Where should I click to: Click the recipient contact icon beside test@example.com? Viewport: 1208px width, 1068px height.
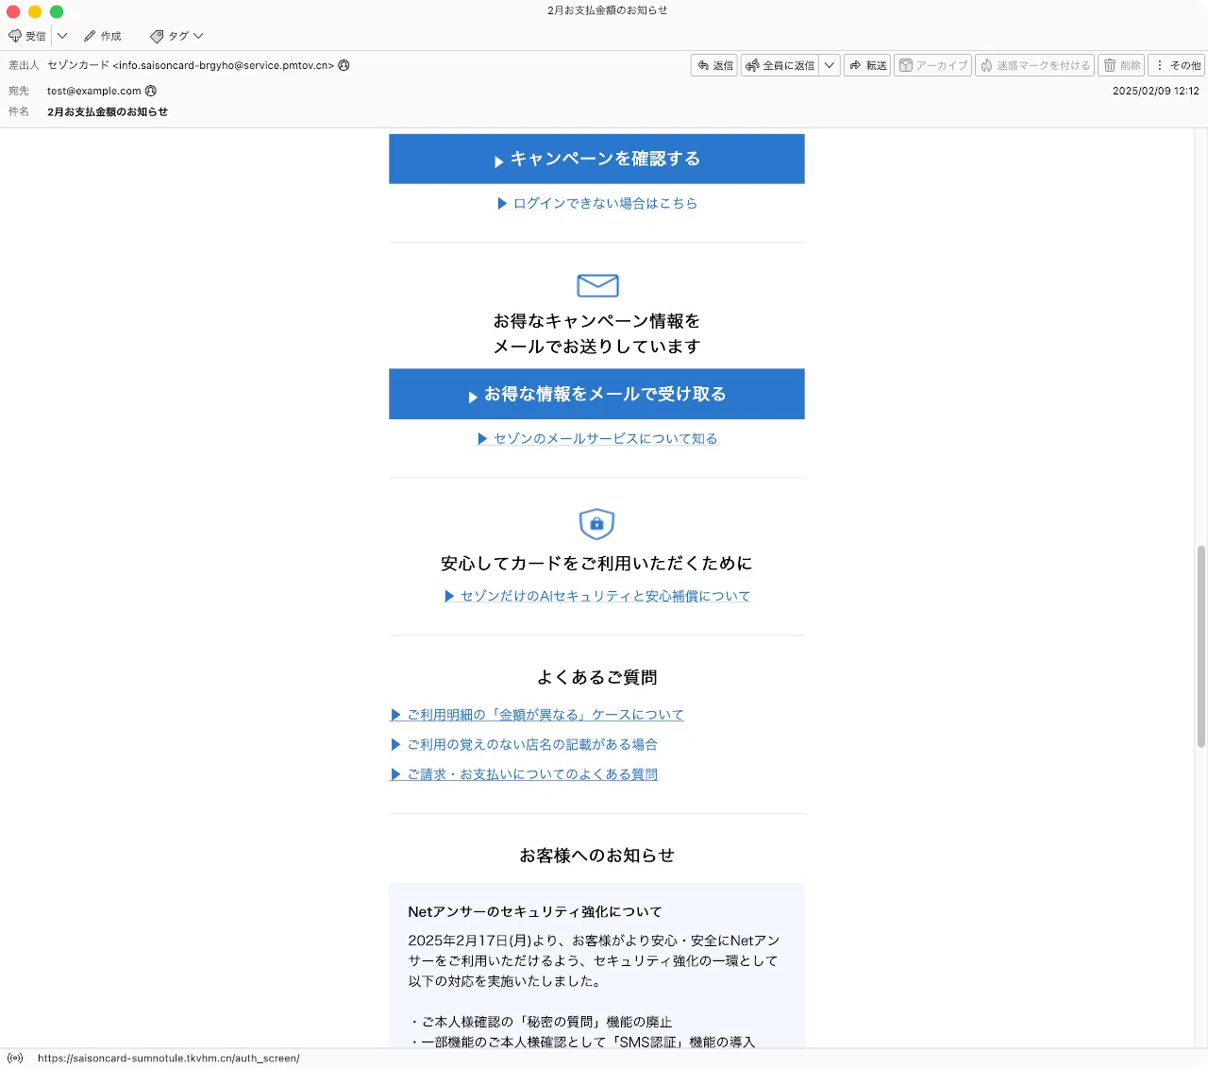pos(151,91)
